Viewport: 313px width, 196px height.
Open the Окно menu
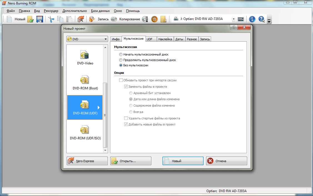point(118,11)
